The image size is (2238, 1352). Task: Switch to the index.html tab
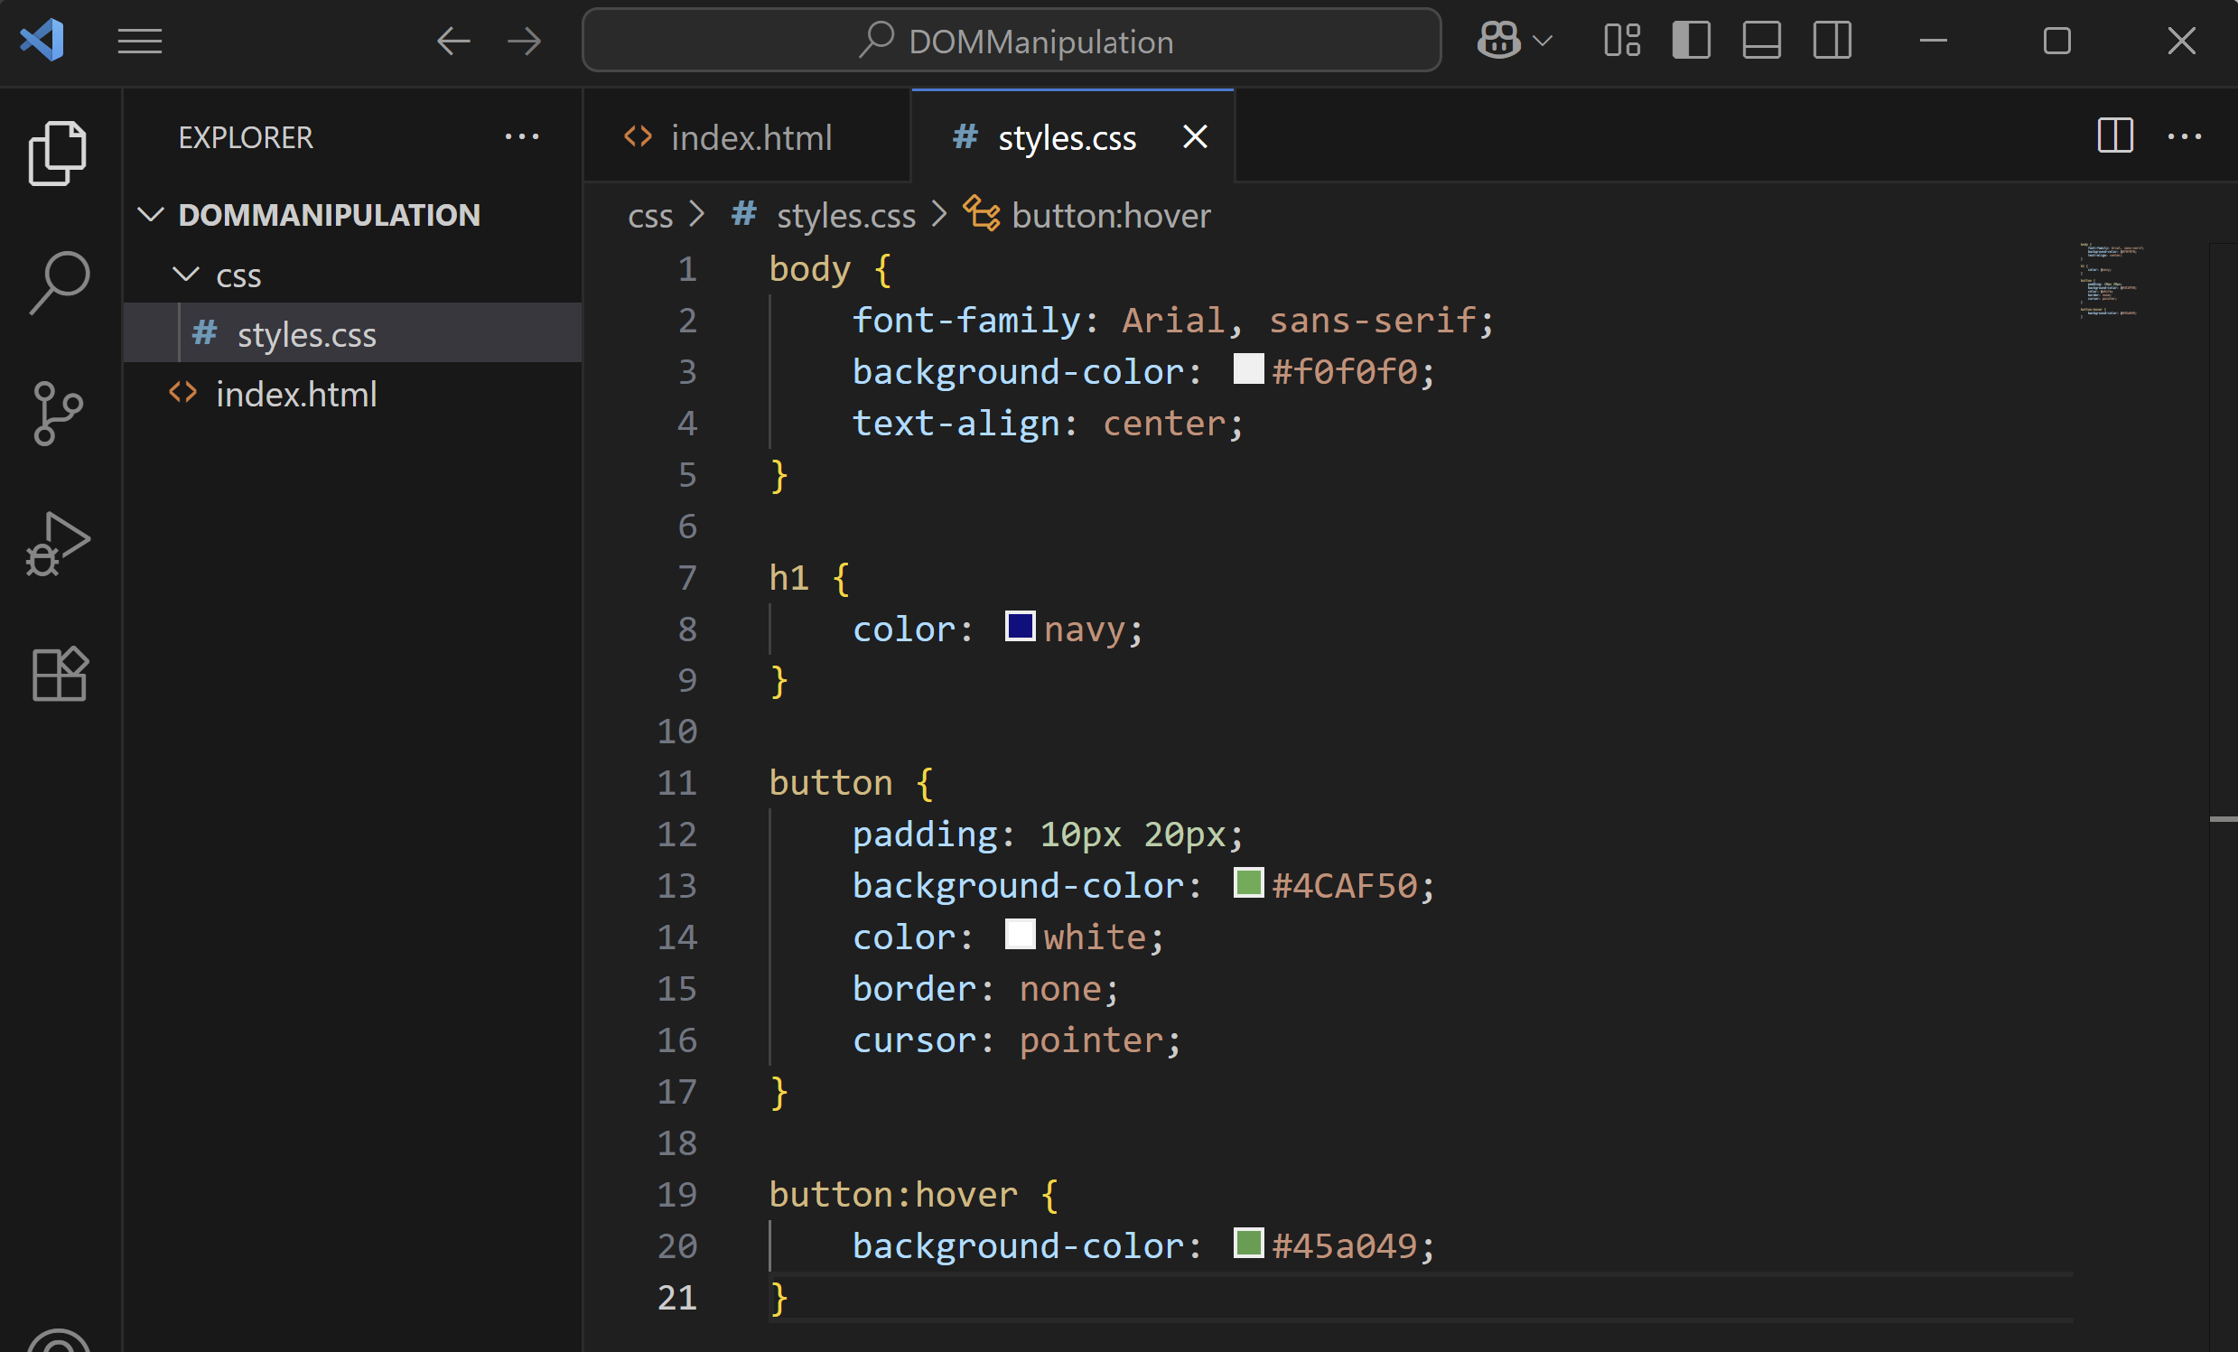coord(751,137)
